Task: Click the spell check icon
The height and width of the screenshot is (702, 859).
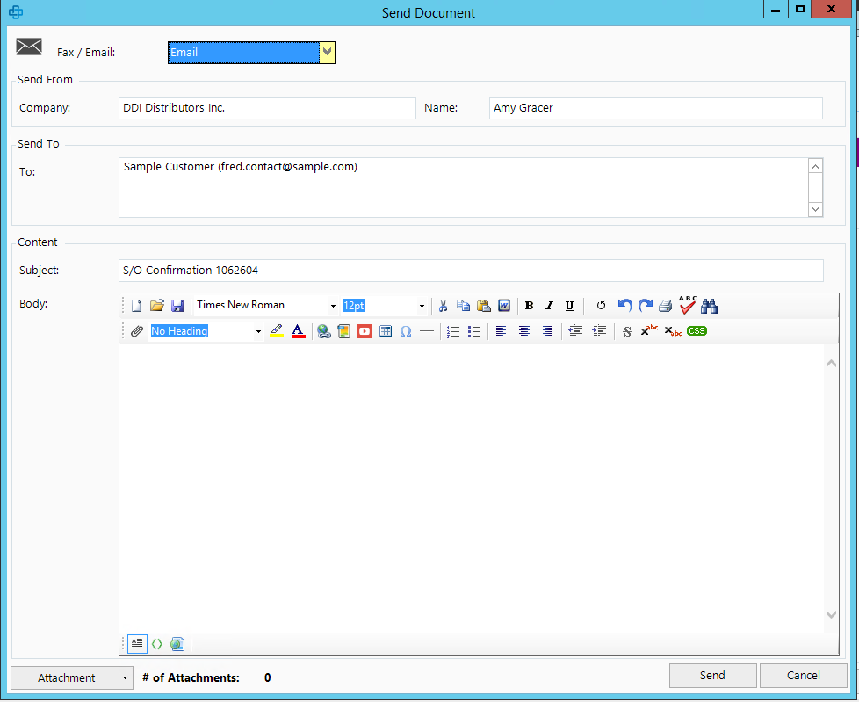Action: [687, 305]
